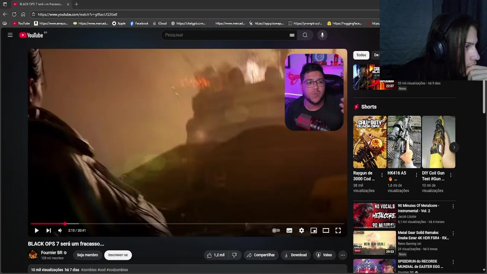This screenshot has width=487, height=274.
Task: Enter full screen mode
Action: tap(338, 230)
